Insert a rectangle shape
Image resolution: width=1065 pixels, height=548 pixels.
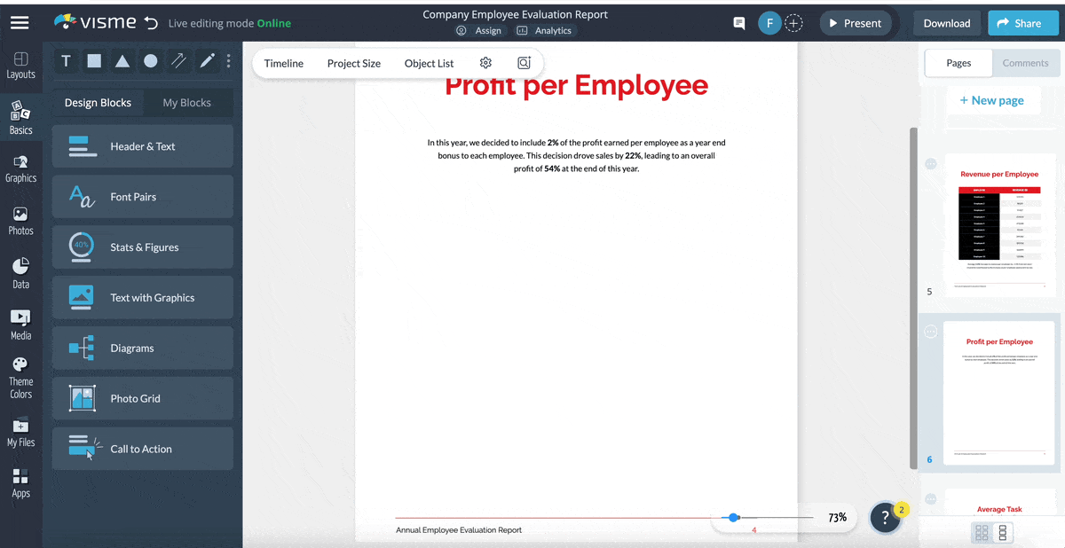click(x=94, y=60)
